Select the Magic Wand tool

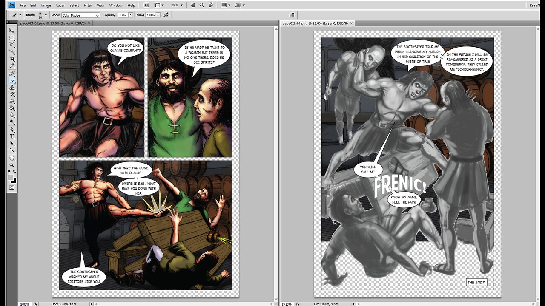pyautogui.click(x=12, y=51)
